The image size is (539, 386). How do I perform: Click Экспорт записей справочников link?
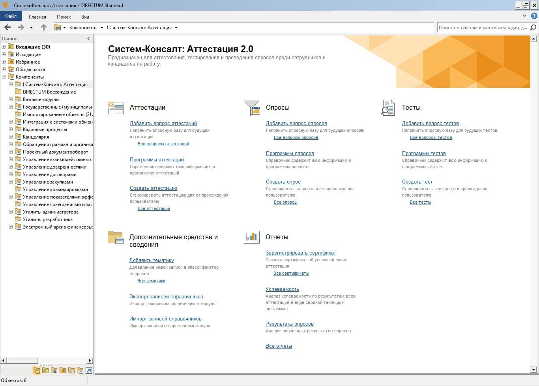166,296
